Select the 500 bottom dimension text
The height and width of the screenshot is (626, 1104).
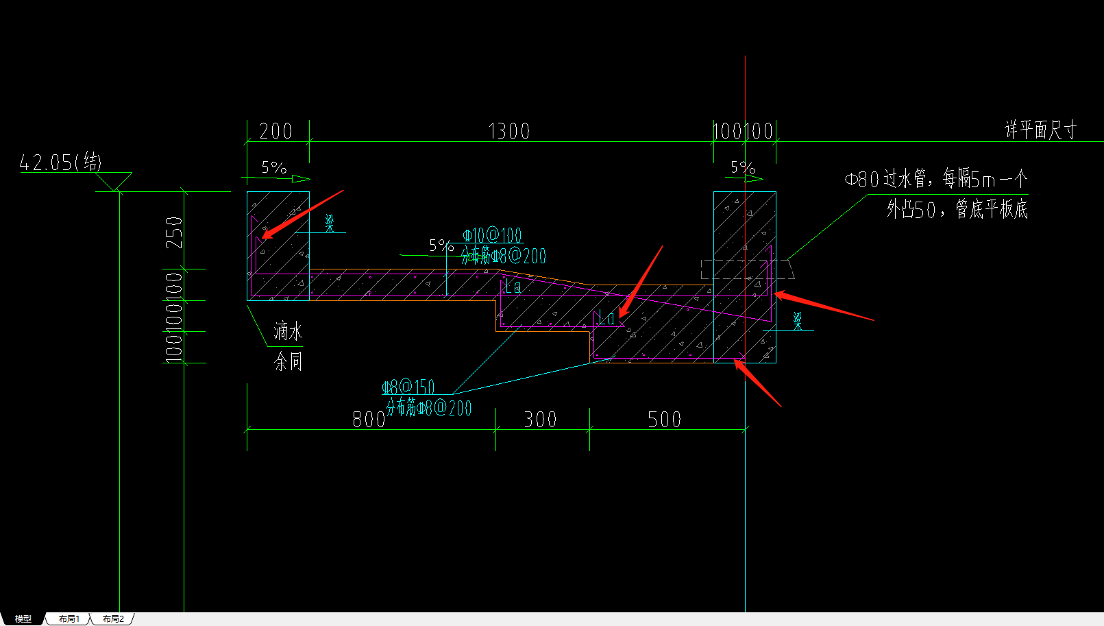click(665, 420)
